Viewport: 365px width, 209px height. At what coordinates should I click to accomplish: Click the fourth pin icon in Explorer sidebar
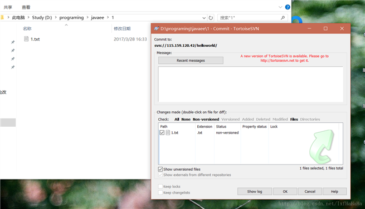13,67
